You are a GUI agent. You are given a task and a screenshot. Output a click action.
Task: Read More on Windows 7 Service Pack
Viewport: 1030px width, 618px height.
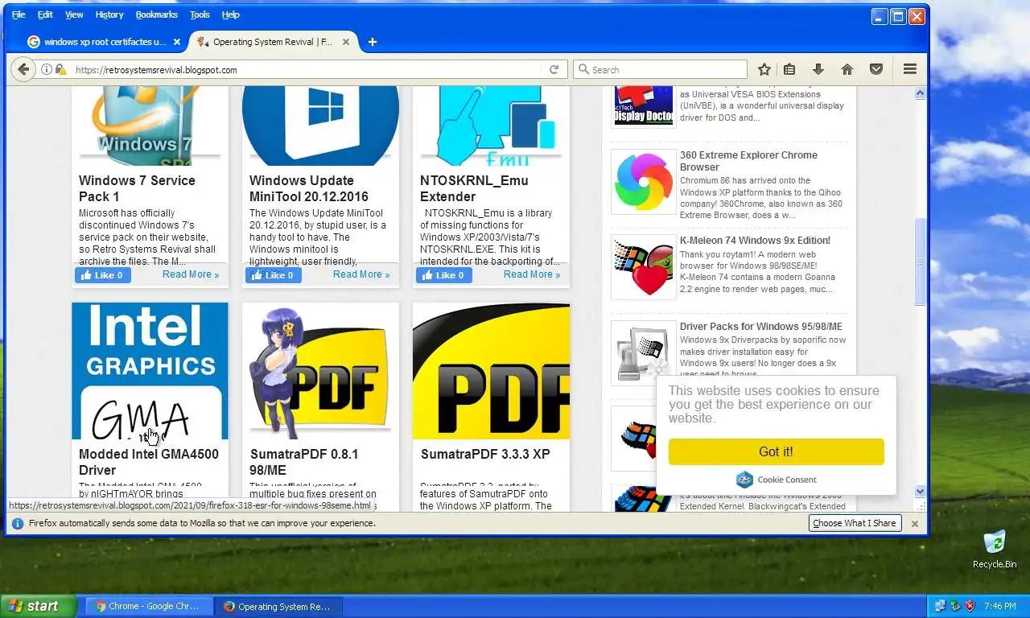[191, 274]
